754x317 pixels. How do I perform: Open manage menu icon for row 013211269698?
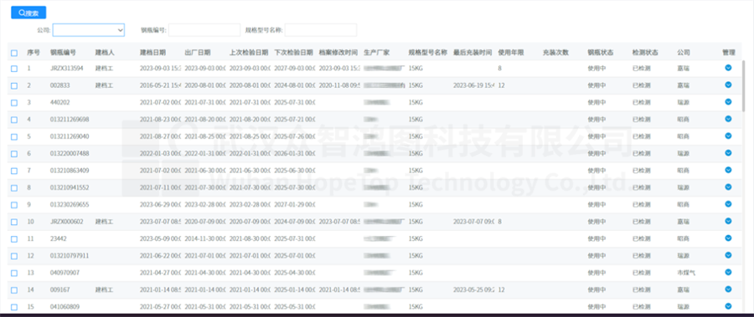(x=728, y=119)
